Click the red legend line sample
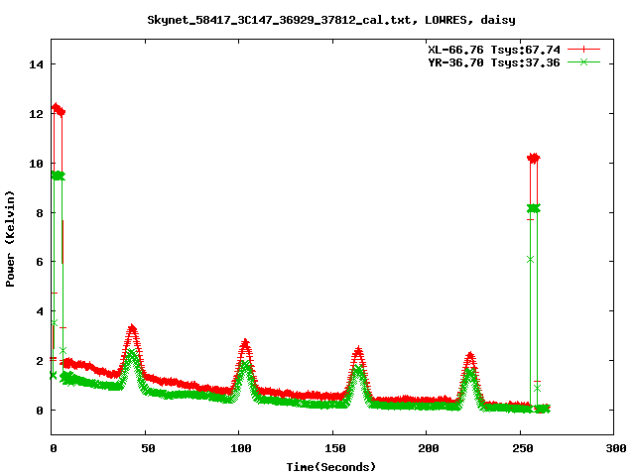The width and height of the screenshot is (635, 476). click(583, 50)
